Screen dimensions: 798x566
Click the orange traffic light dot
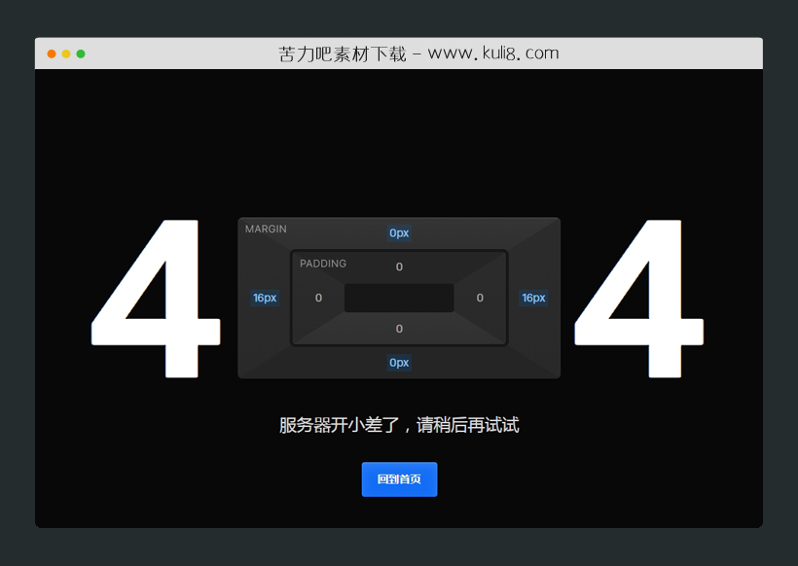[x=65, y=53]
